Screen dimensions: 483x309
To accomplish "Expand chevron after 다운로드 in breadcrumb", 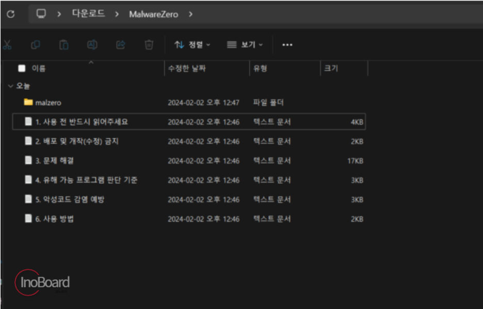I will click(x=117, y=14).
